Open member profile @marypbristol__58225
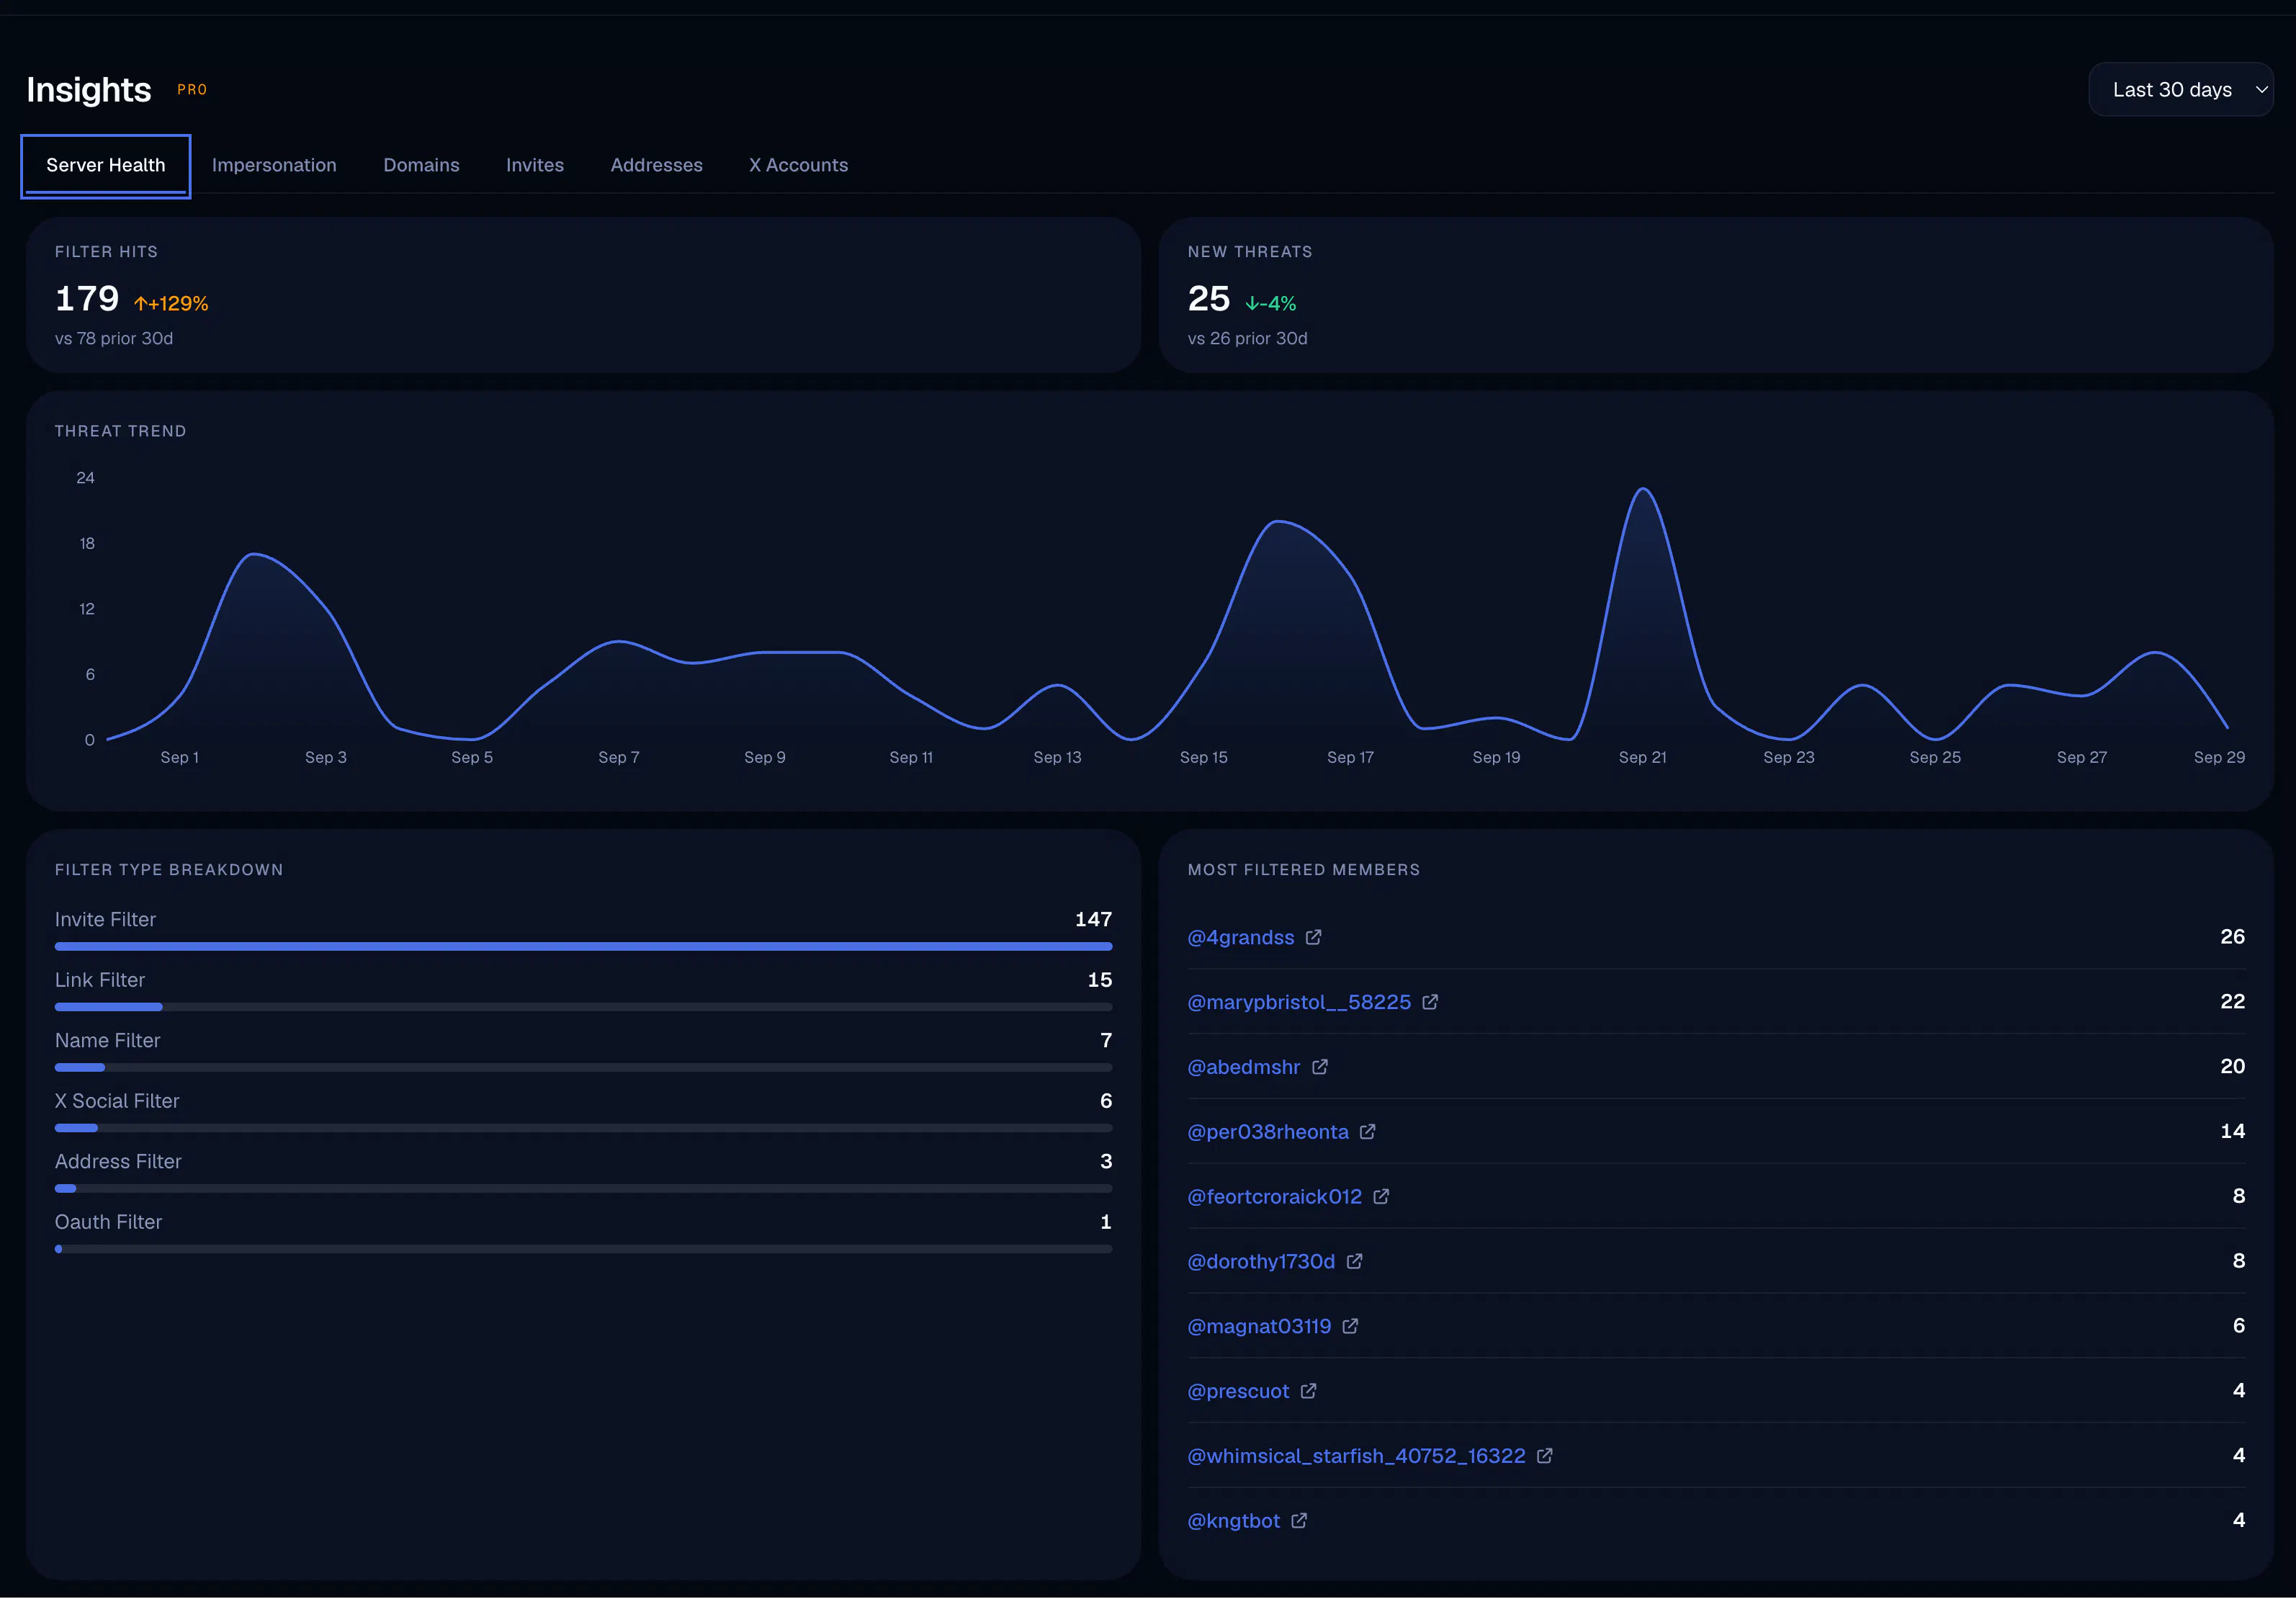This screenshot has width=2296, height=1599. 1299,1002
